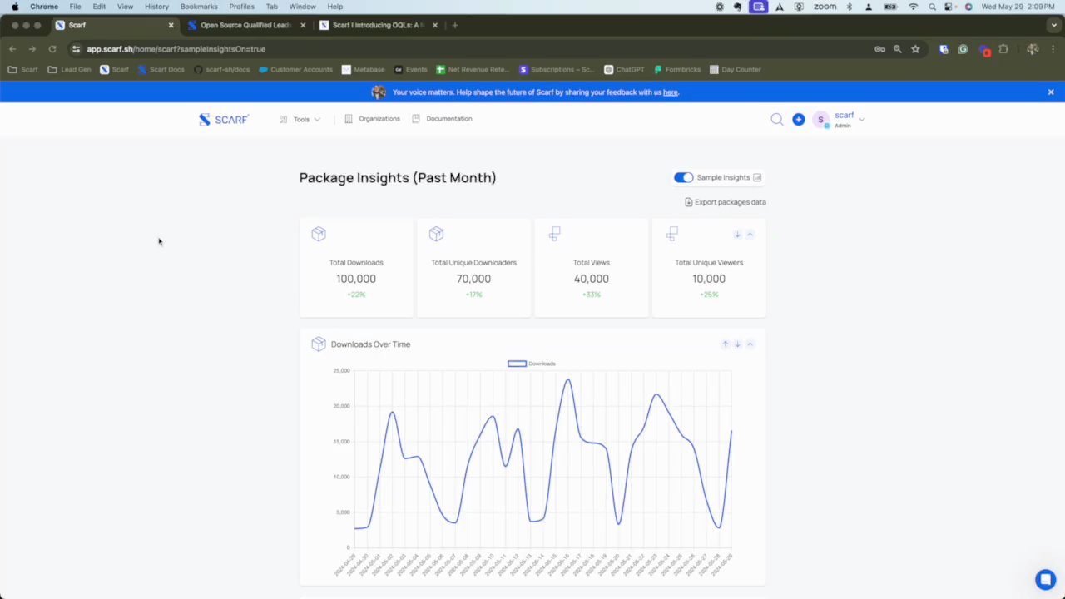The image size is (1065, 599).
Task: Click the Package Insights (Past Month) heading
Action: [398, 177]
